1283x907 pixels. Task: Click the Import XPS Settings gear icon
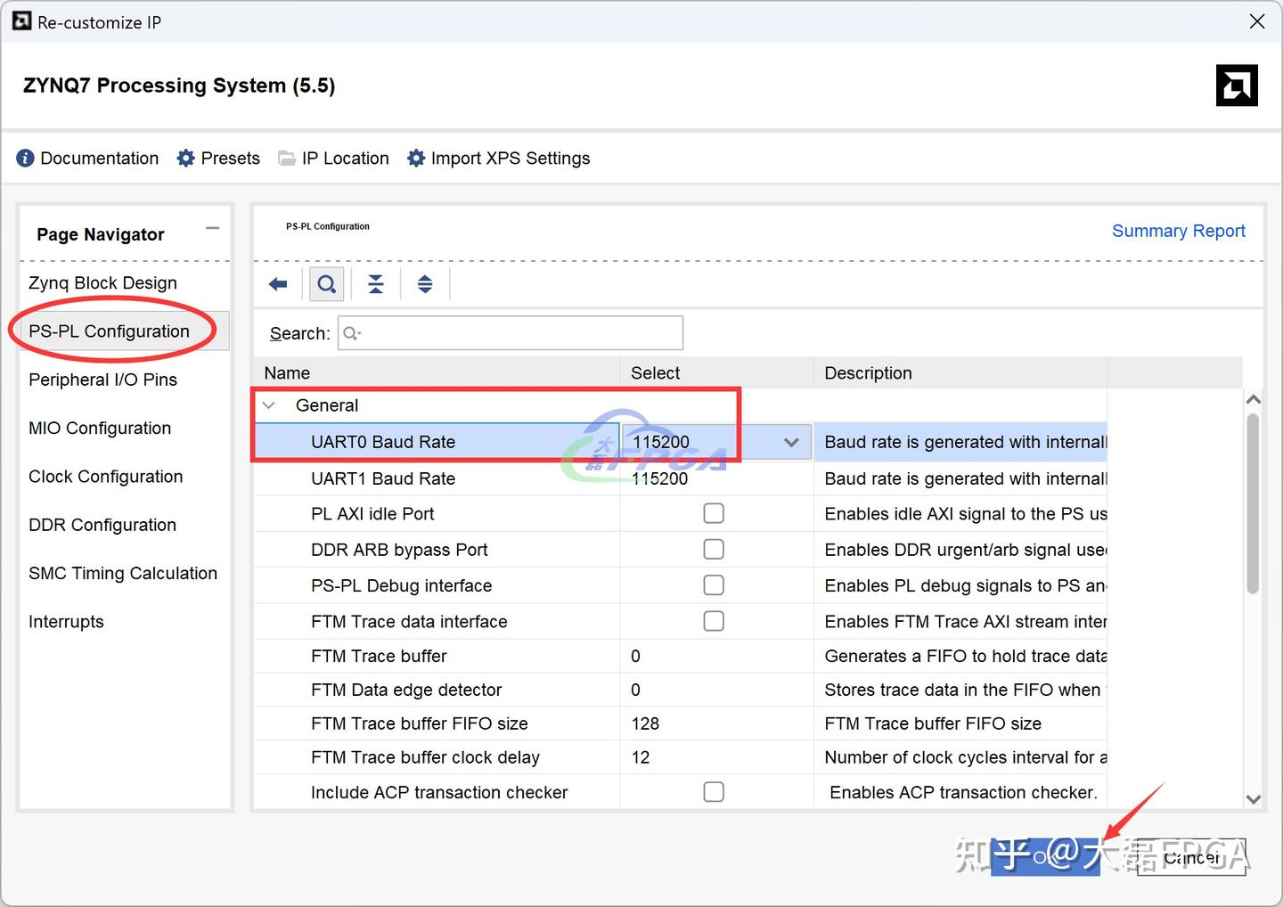(x=416, y=159)
